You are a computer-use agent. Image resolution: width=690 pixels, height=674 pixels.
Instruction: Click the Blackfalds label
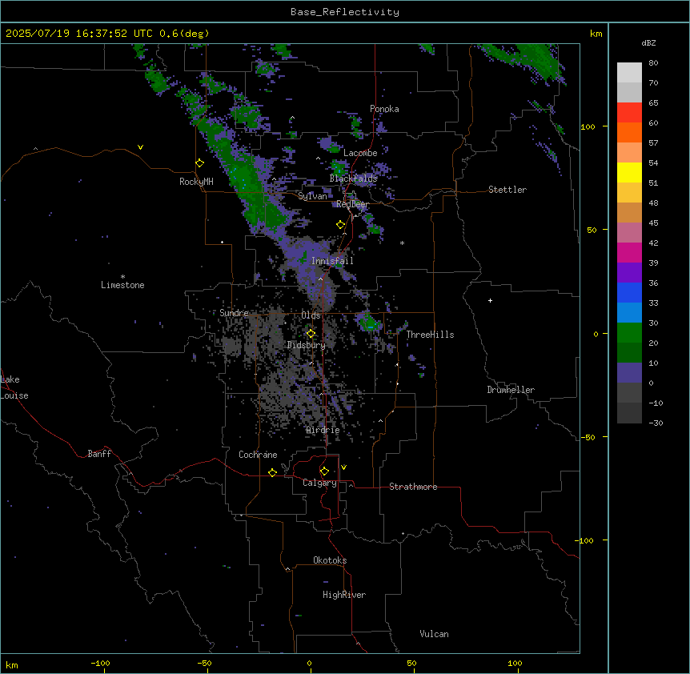click(x=353, y=179)
